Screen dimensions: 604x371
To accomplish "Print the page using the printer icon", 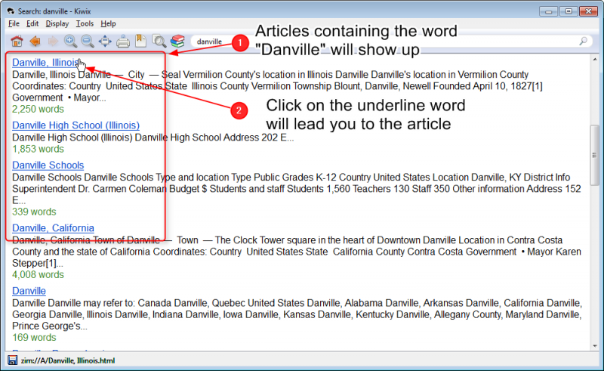I will [x=123, y=42].
